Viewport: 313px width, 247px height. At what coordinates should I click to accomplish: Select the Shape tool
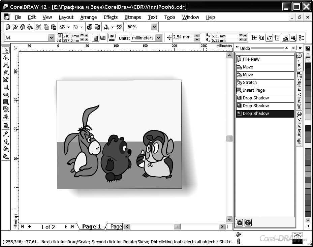pos(6,58)
